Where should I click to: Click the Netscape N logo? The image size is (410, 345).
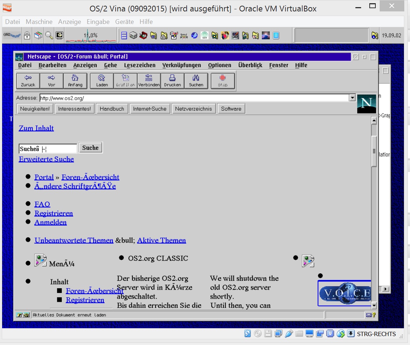pyautogui.click(x=366, y=104)
